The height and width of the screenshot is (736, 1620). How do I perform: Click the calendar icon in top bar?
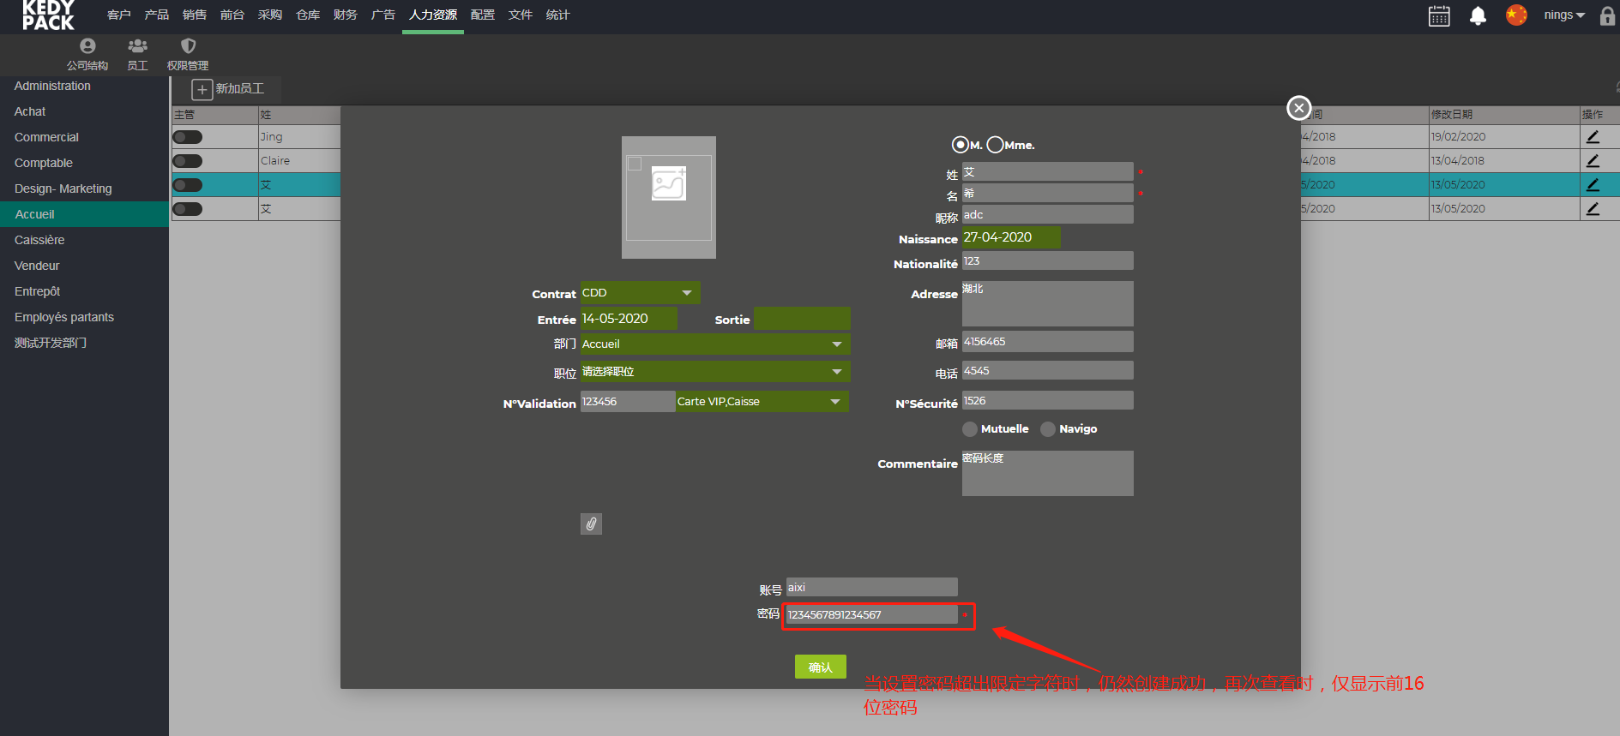coord(1439,15)
